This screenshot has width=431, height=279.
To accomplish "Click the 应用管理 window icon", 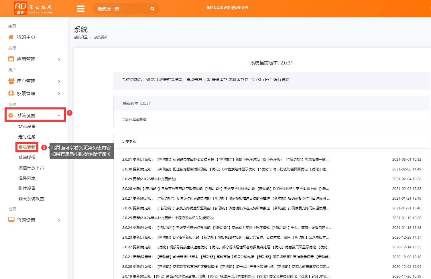I will pyautogui.click(x=11, y=59).
